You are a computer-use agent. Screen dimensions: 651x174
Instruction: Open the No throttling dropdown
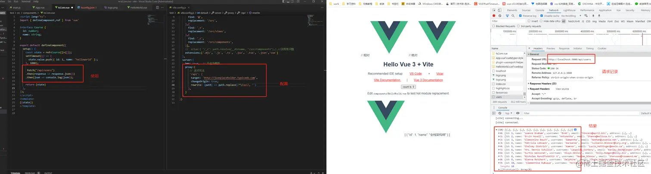[x=571, y=16]
